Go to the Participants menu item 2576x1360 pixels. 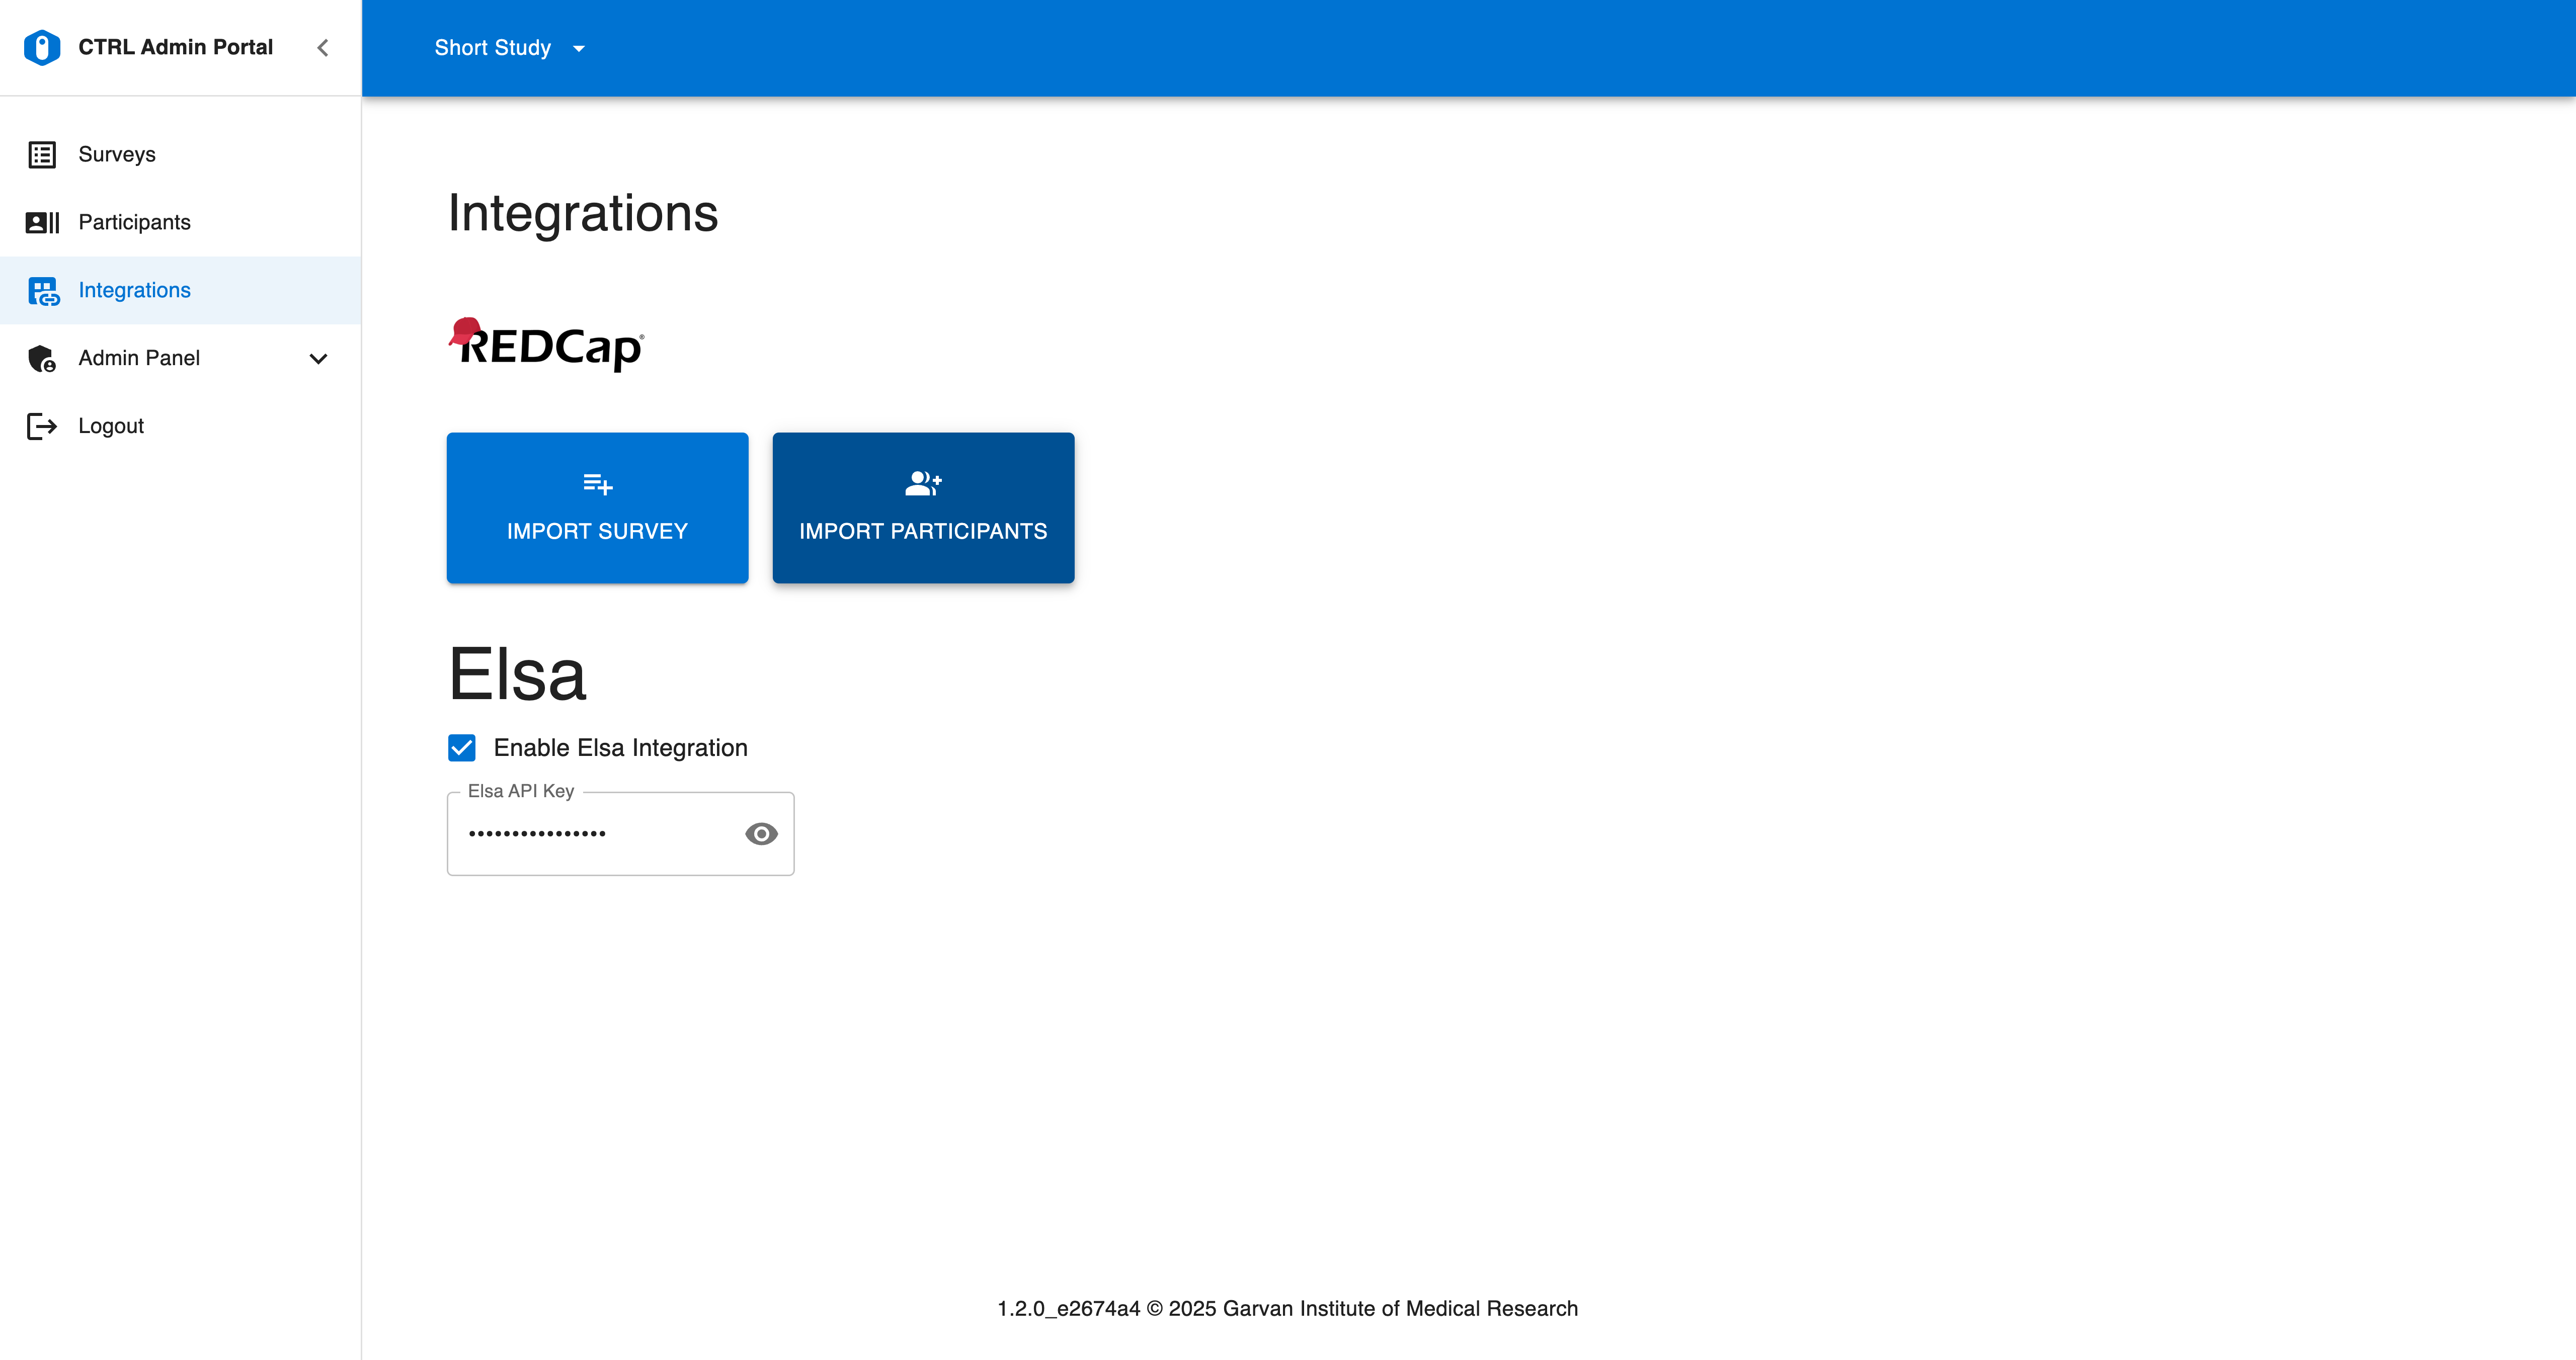pyautogui.click(x=134, y=222)
